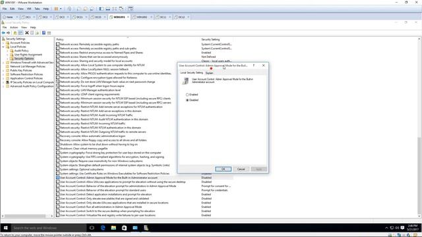Screen dimensions: 422x237
Task: Click Cancel in the User Account Control dialog
Action: click(241, 169)
